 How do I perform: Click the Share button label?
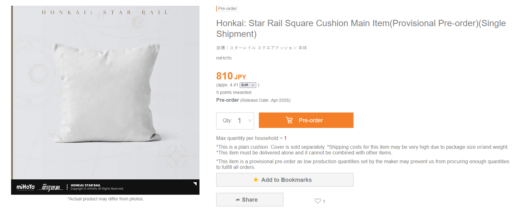250,200
